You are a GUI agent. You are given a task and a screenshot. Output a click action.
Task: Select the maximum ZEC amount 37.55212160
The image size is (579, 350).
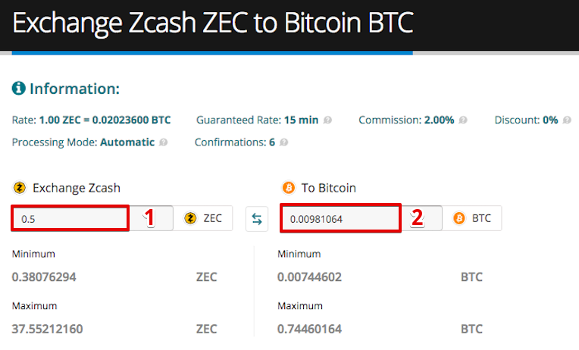(x=47, y=329)
